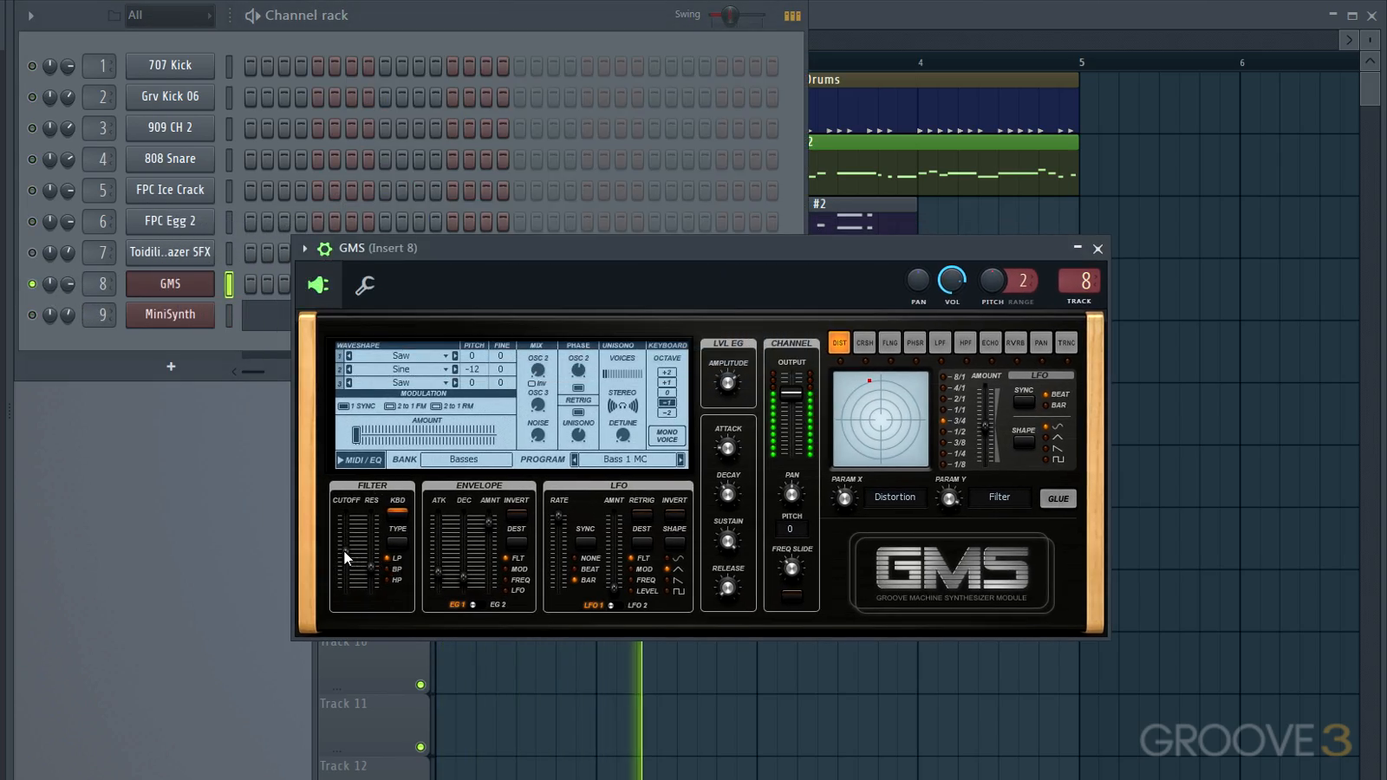The height and width of the screenshot is (780, 1387).
Task: Open the Bass 1 MC program selector
Action: click(x=626, y=459)
